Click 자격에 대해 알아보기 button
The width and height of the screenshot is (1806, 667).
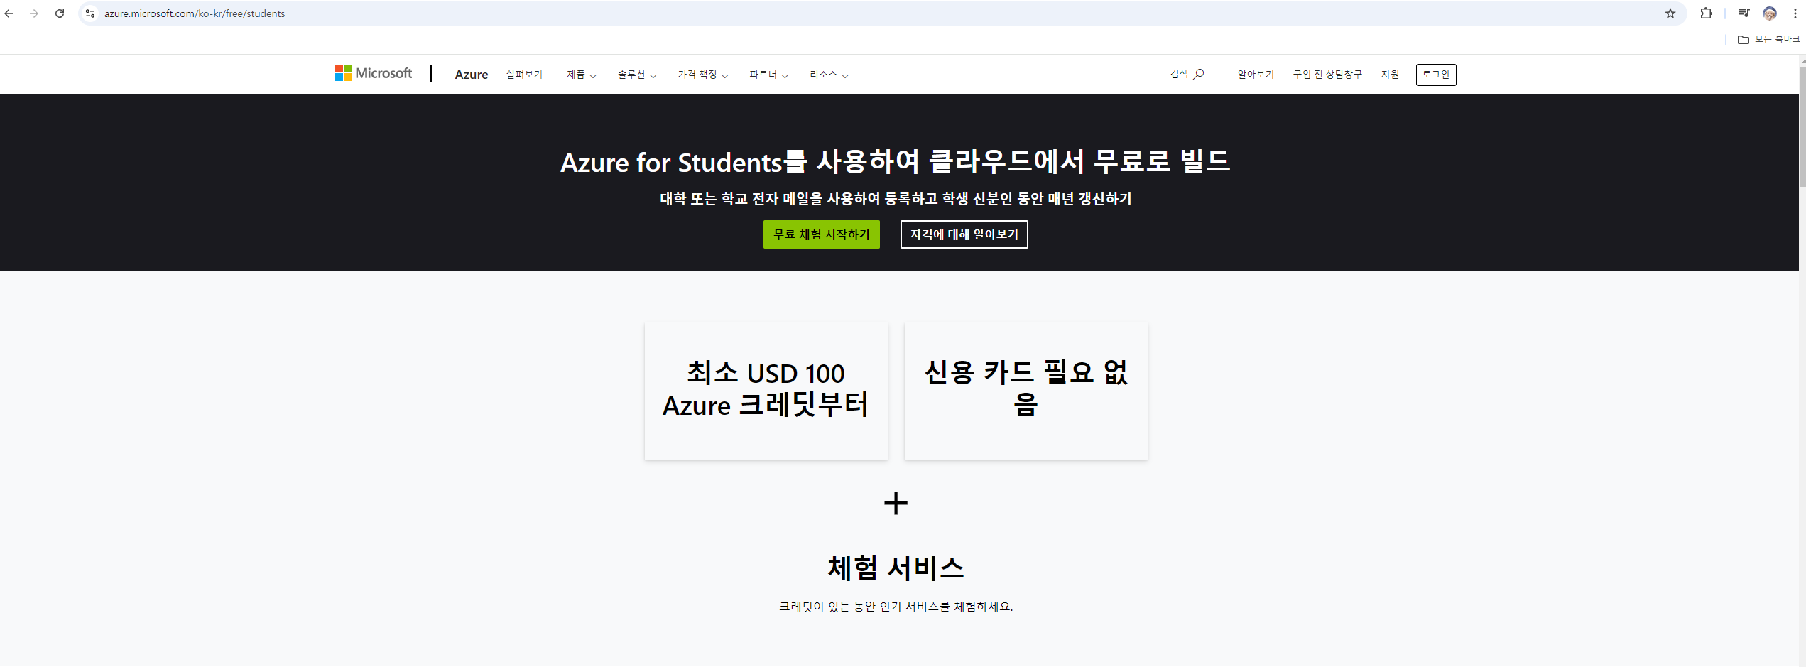[x=964, y=234]
